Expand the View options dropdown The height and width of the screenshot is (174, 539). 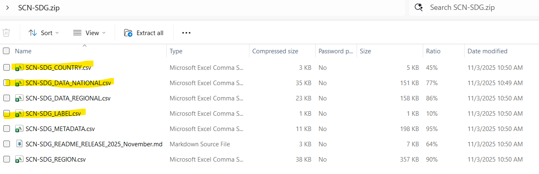(x=89, y=33)
